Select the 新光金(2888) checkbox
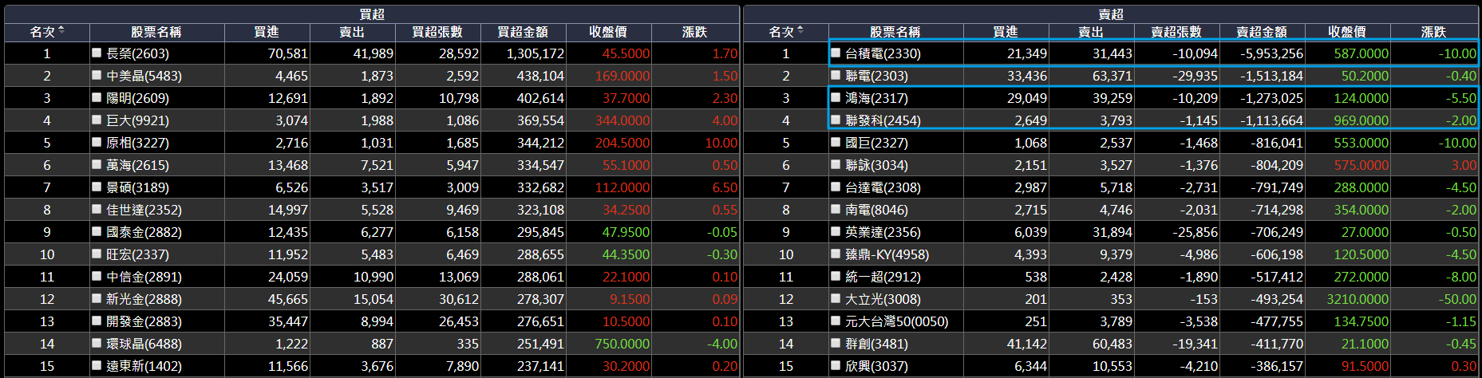The width and height of the screenshot is (1482, 378). (x=97, y=298)
